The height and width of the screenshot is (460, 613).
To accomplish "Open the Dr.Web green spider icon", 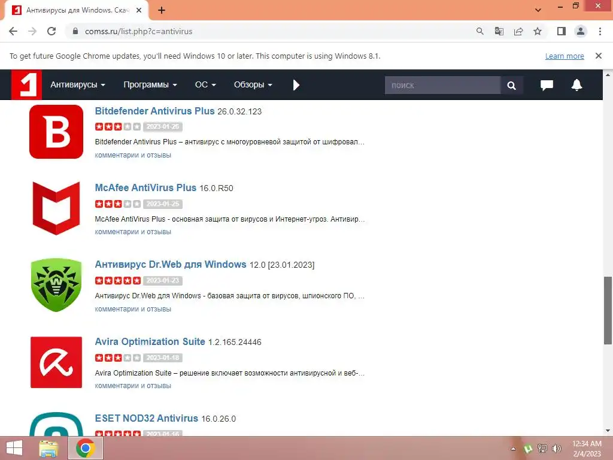I will click(56, 285).
